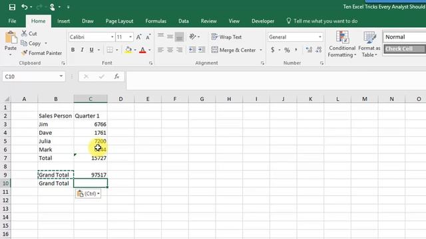Select cell with Sales Person
Image resolution: width=426 pixels, height=239 pixels.
[x=56, y=116]
